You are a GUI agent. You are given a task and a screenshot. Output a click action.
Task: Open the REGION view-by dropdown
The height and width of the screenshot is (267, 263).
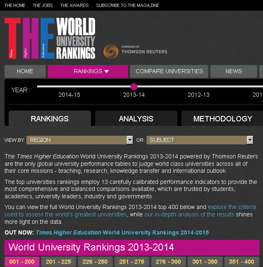pyautogui.click(x=79, y=140)
